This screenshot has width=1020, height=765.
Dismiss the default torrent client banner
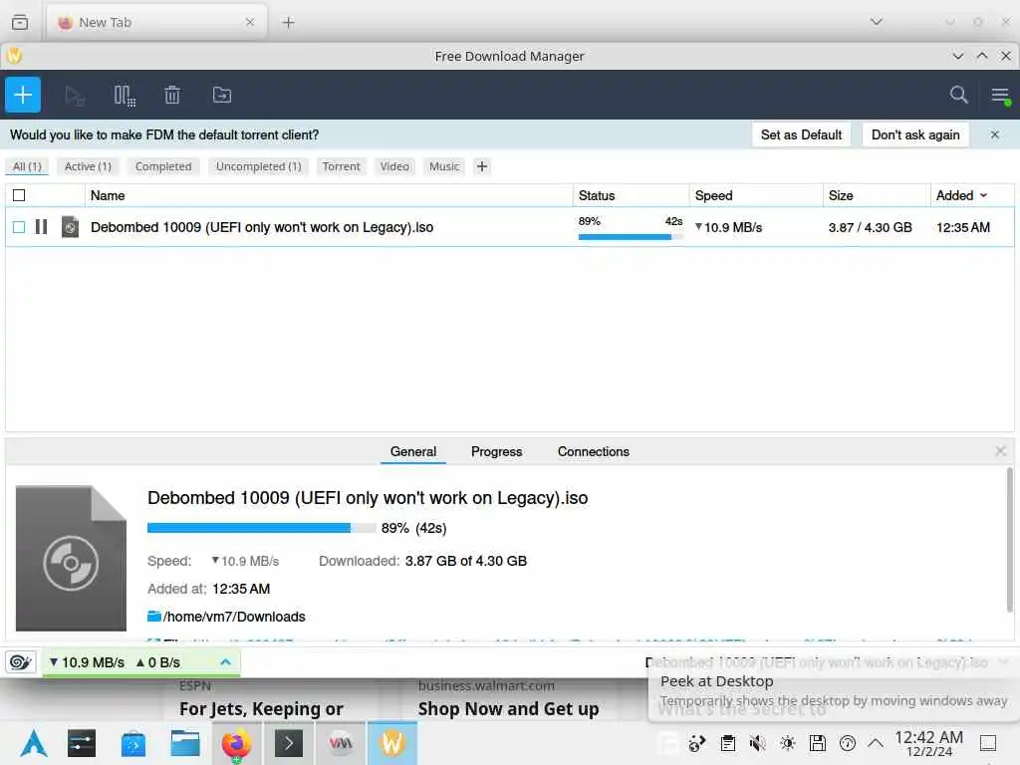click(x=995, y=134)
